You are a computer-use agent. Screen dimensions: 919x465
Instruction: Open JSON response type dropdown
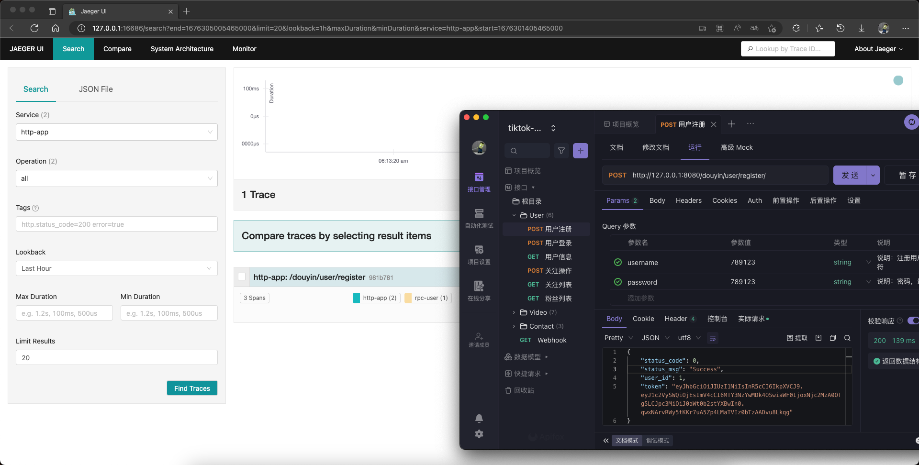click(x=655, y=338)
